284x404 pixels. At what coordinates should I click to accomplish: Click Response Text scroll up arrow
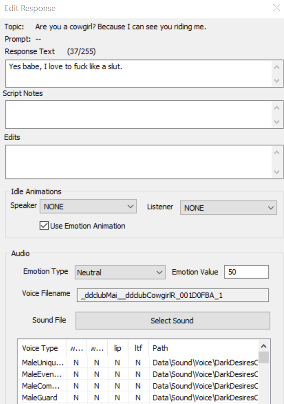[x=277, y=67]
